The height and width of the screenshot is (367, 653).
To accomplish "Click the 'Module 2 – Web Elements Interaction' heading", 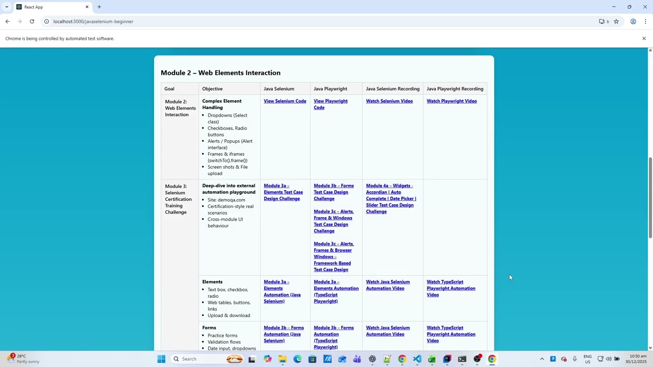I will coord(220,73).
